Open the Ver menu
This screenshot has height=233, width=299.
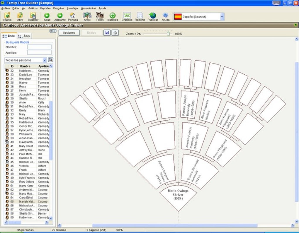24,8
